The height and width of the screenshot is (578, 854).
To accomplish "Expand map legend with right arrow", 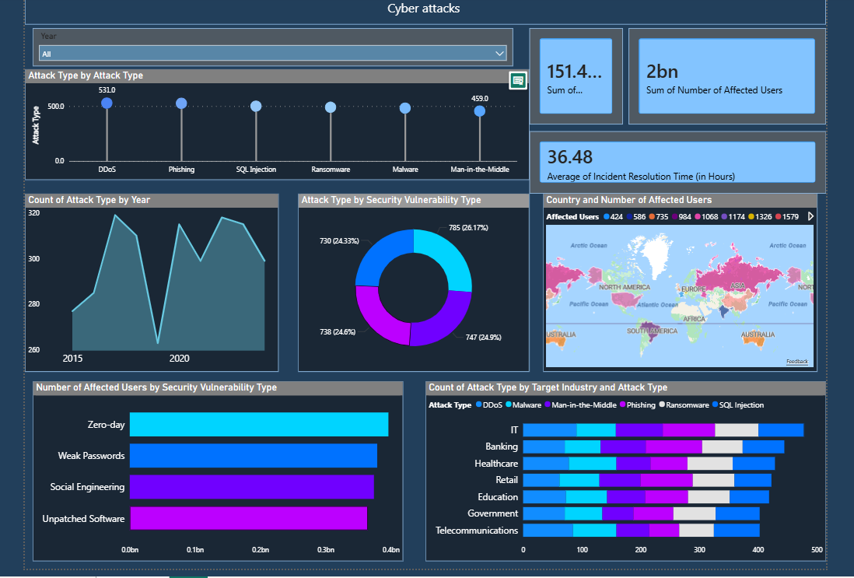I will (x=811, y=216).
